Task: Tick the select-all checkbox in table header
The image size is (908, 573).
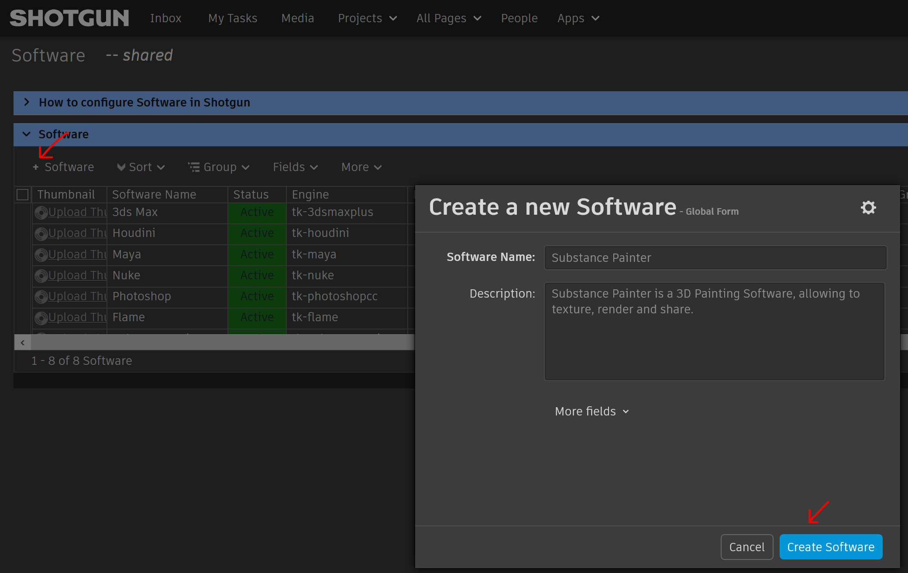Action: (23, 195)
